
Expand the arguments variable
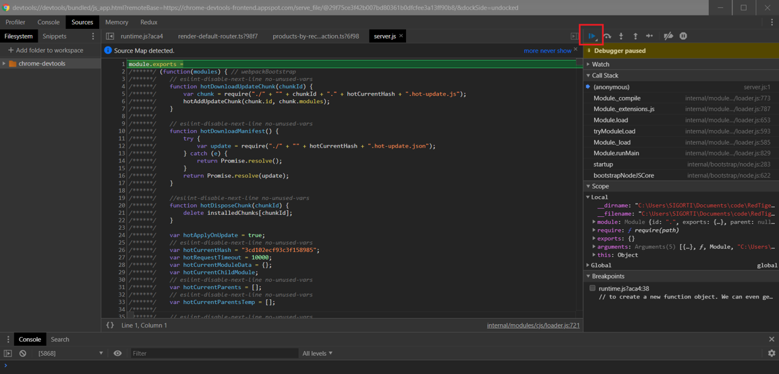tap(594, 247)
